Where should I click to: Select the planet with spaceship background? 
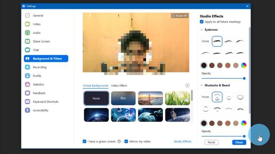click(x=150, y=115)
